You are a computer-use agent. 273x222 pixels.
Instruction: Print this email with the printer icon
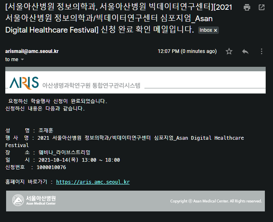pos(247,7)
